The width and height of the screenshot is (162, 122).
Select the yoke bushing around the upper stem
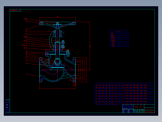[x=57, y=33]
